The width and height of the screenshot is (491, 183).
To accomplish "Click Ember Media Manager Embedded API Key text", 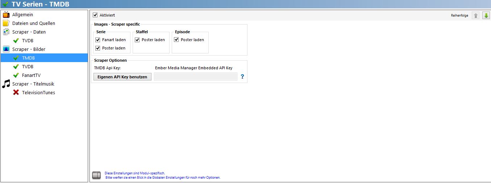I will (194, 68).
